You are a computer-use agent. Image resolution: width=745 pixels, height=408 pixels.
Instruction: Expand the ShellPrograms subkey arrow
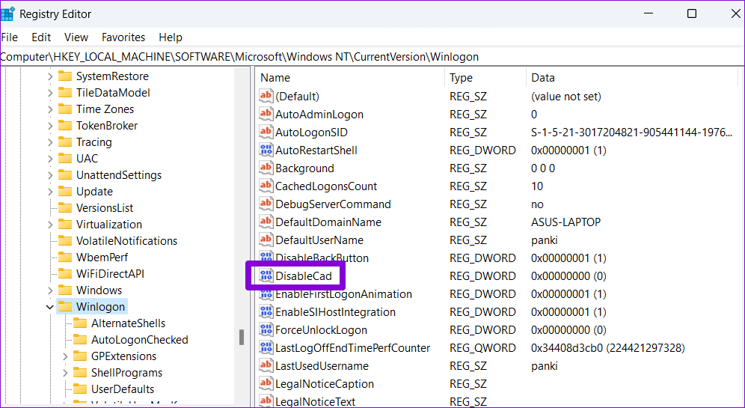tap(65, 373)
